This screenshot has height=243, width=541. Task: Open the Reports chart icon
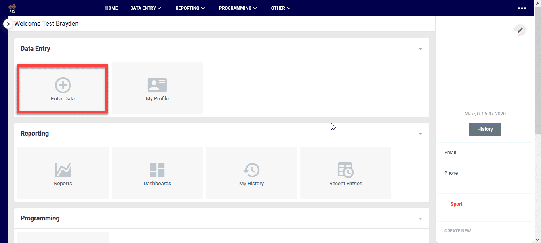(x=63, y=170)
